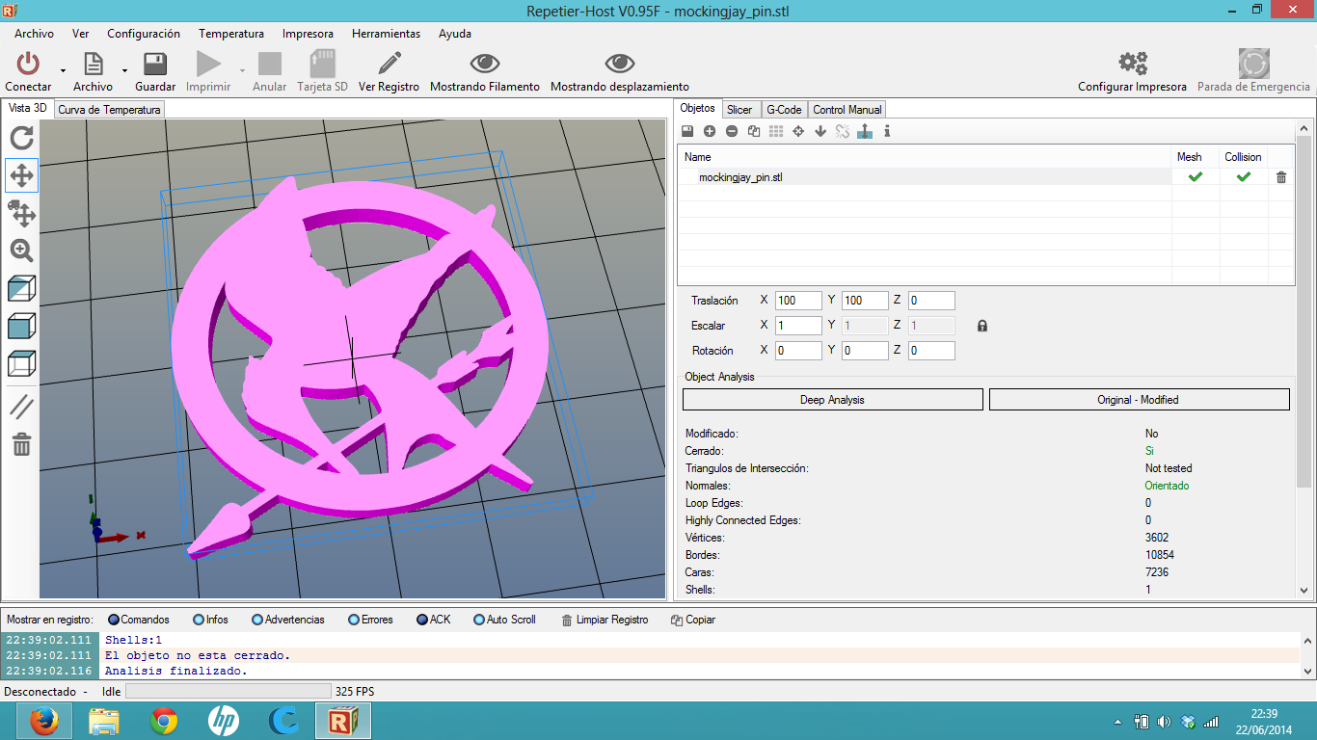Image resolution: width=1317 pixels, height=740 pixels.
Task: Click the Ver Registro pencil icon
Action: [x=390, y=64]
